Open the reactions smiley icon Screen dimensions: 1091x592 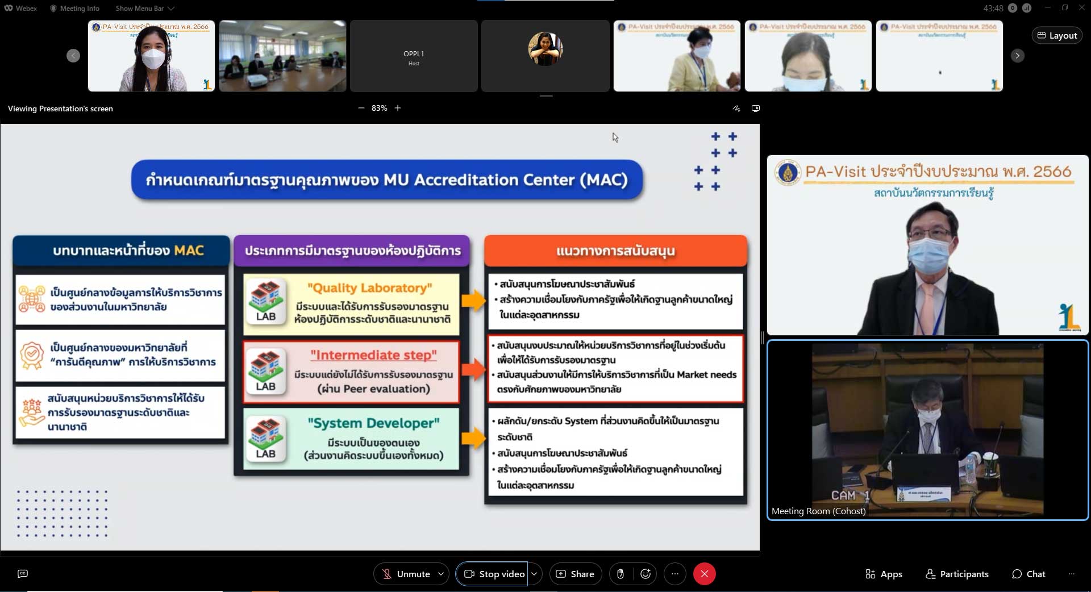coord(646,574)
